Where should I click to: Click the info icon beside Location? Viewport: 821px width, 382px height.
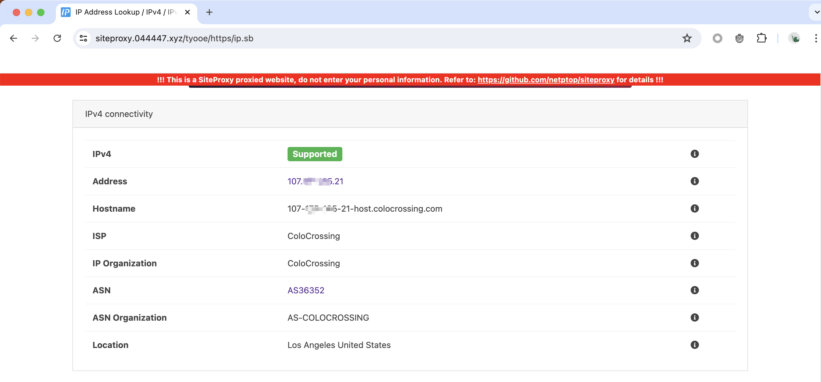click(x=695, y=344)
